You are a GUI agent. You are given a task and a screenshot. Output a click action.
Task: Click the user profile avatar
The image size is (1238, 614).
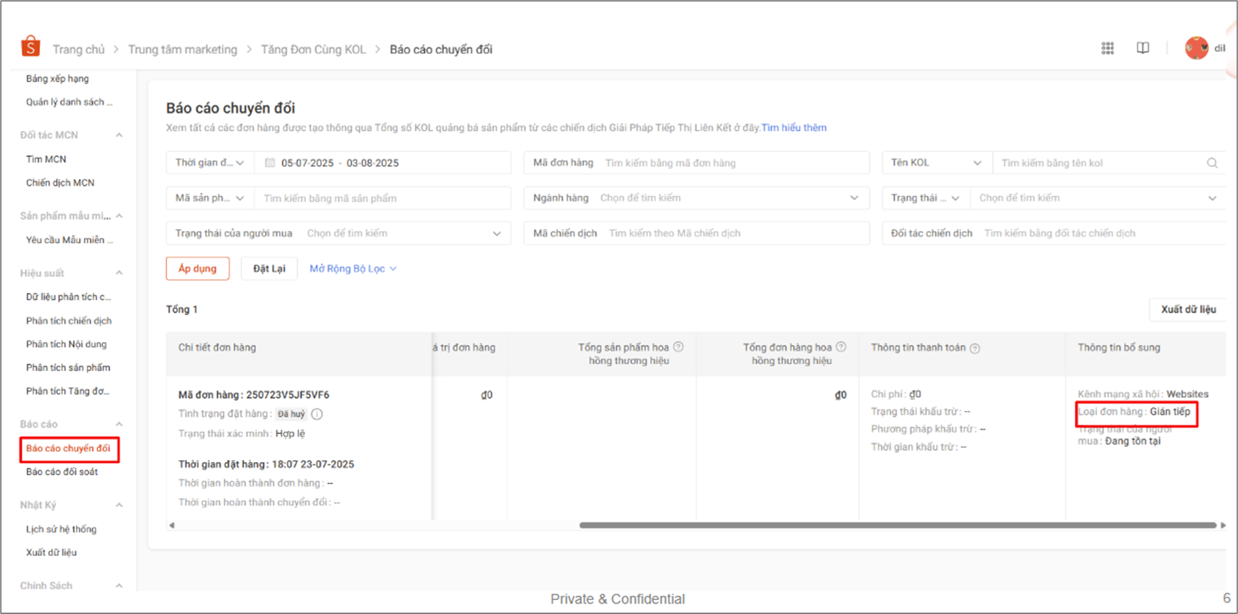click(1196, 48)
